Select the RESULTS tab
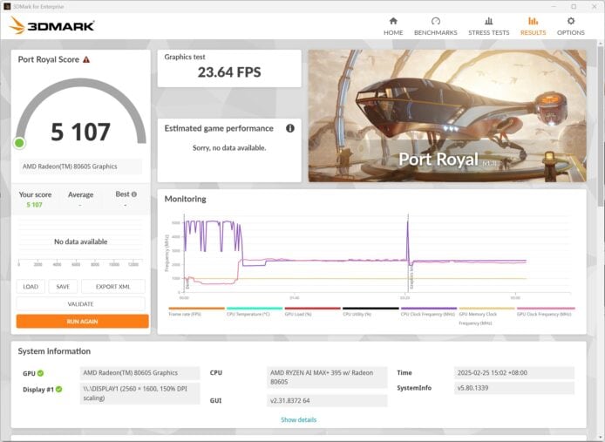Image resolution: width=605 pixels, height=442 pixels. click(533, 26)
